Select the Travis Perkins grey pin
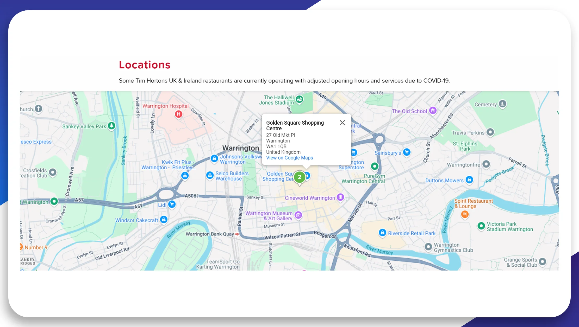 coord(490,132)
